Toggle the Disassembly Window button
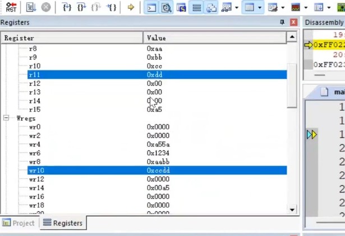345x236 pixels. tap(167, 7)
